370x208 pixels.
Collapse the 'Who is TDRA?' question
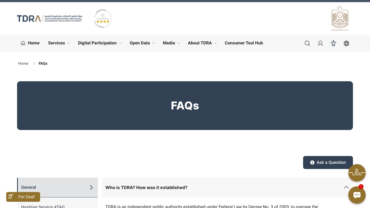pyautogui.click(x=228, y=187)
